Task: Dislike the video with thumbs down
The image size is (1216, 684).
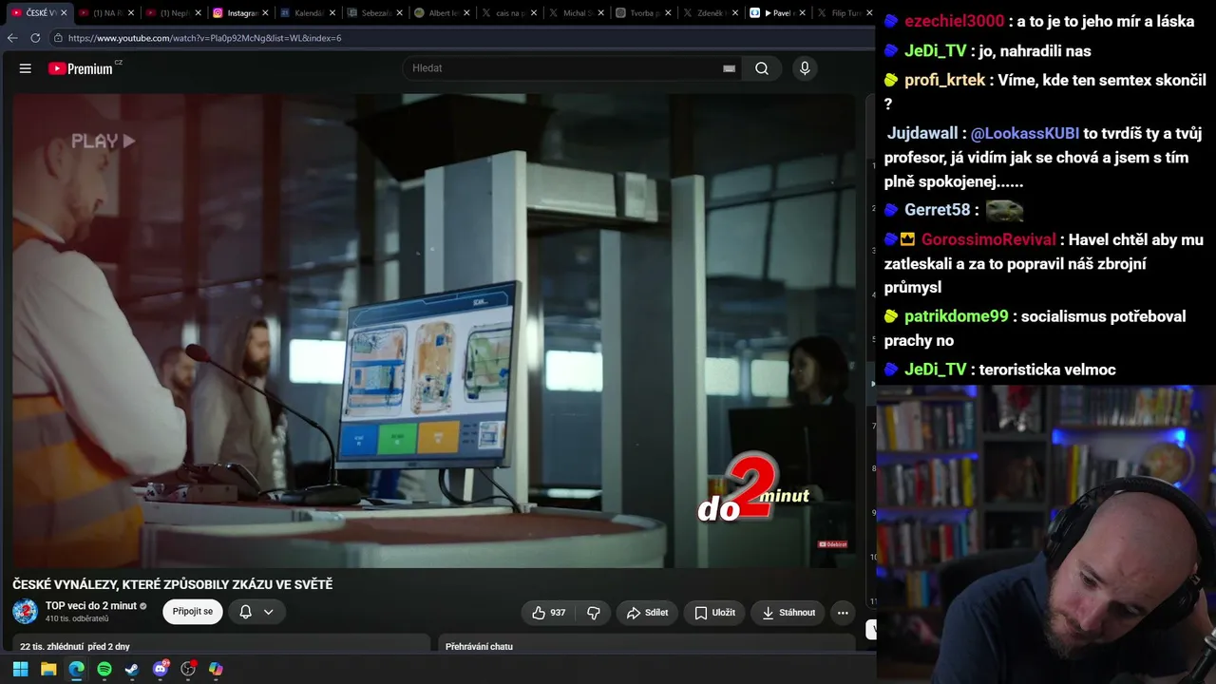Action: point(593,613)
